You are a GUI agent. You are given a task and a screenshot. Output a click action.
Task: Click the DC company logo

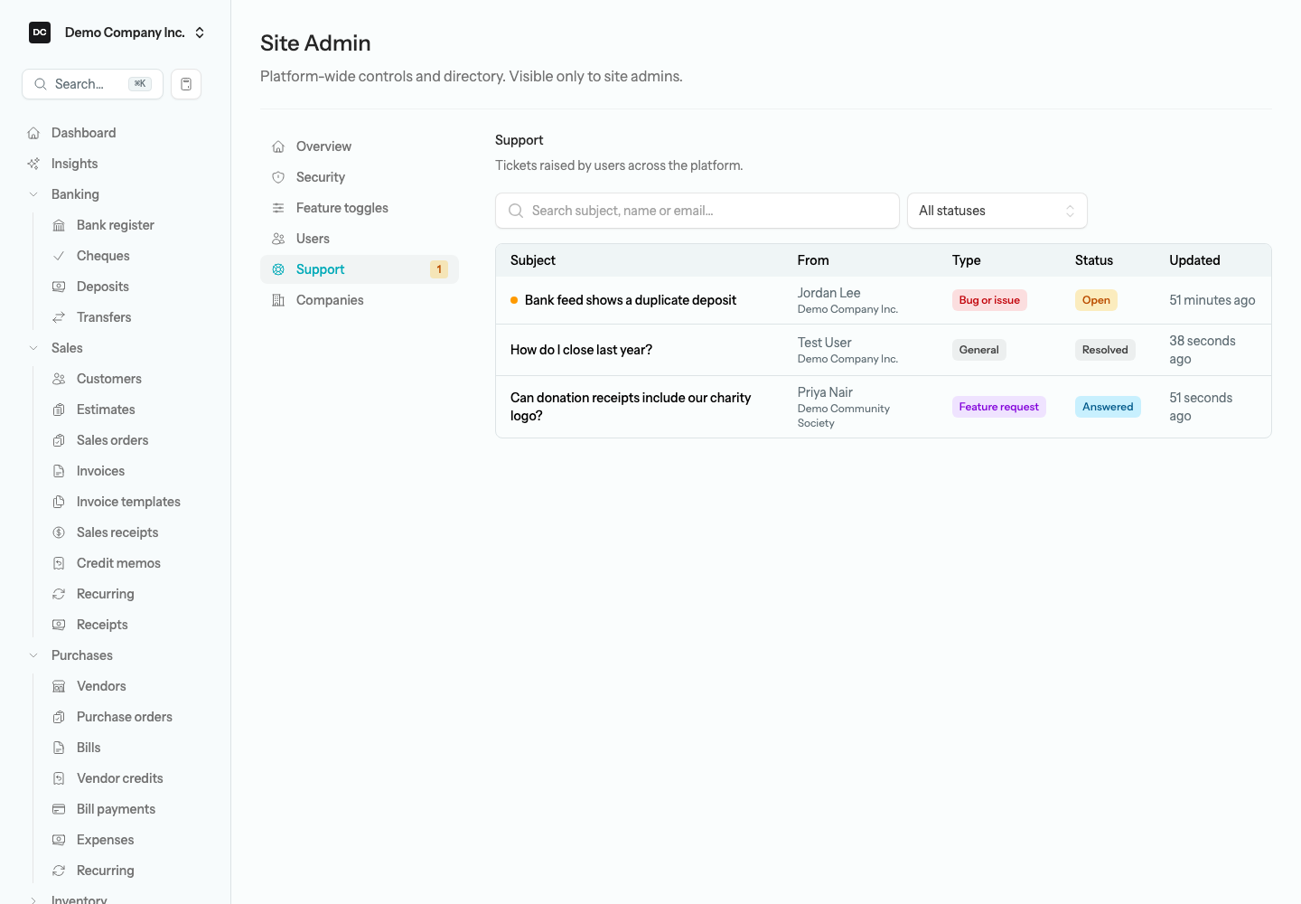(x=40, y=33)
